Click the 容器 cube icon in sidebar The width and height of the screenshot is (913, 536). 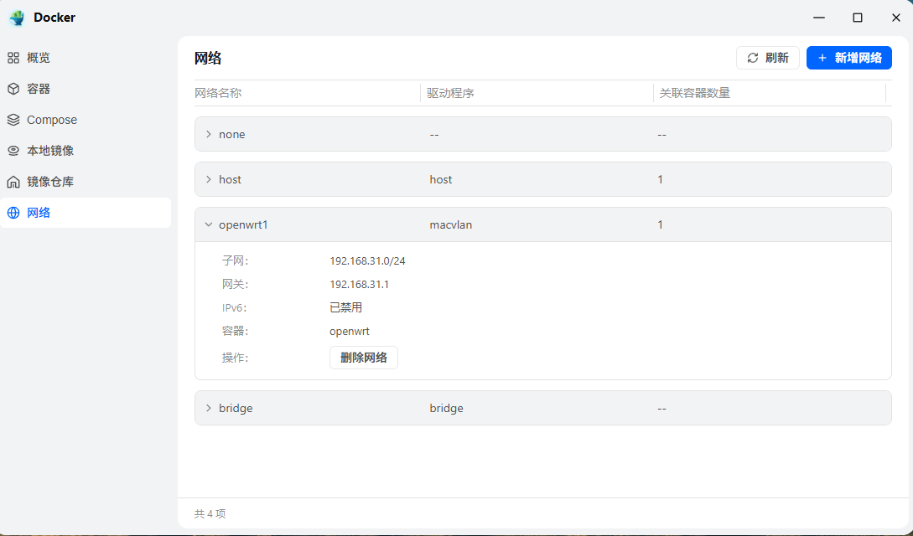[x=13, y=89]
